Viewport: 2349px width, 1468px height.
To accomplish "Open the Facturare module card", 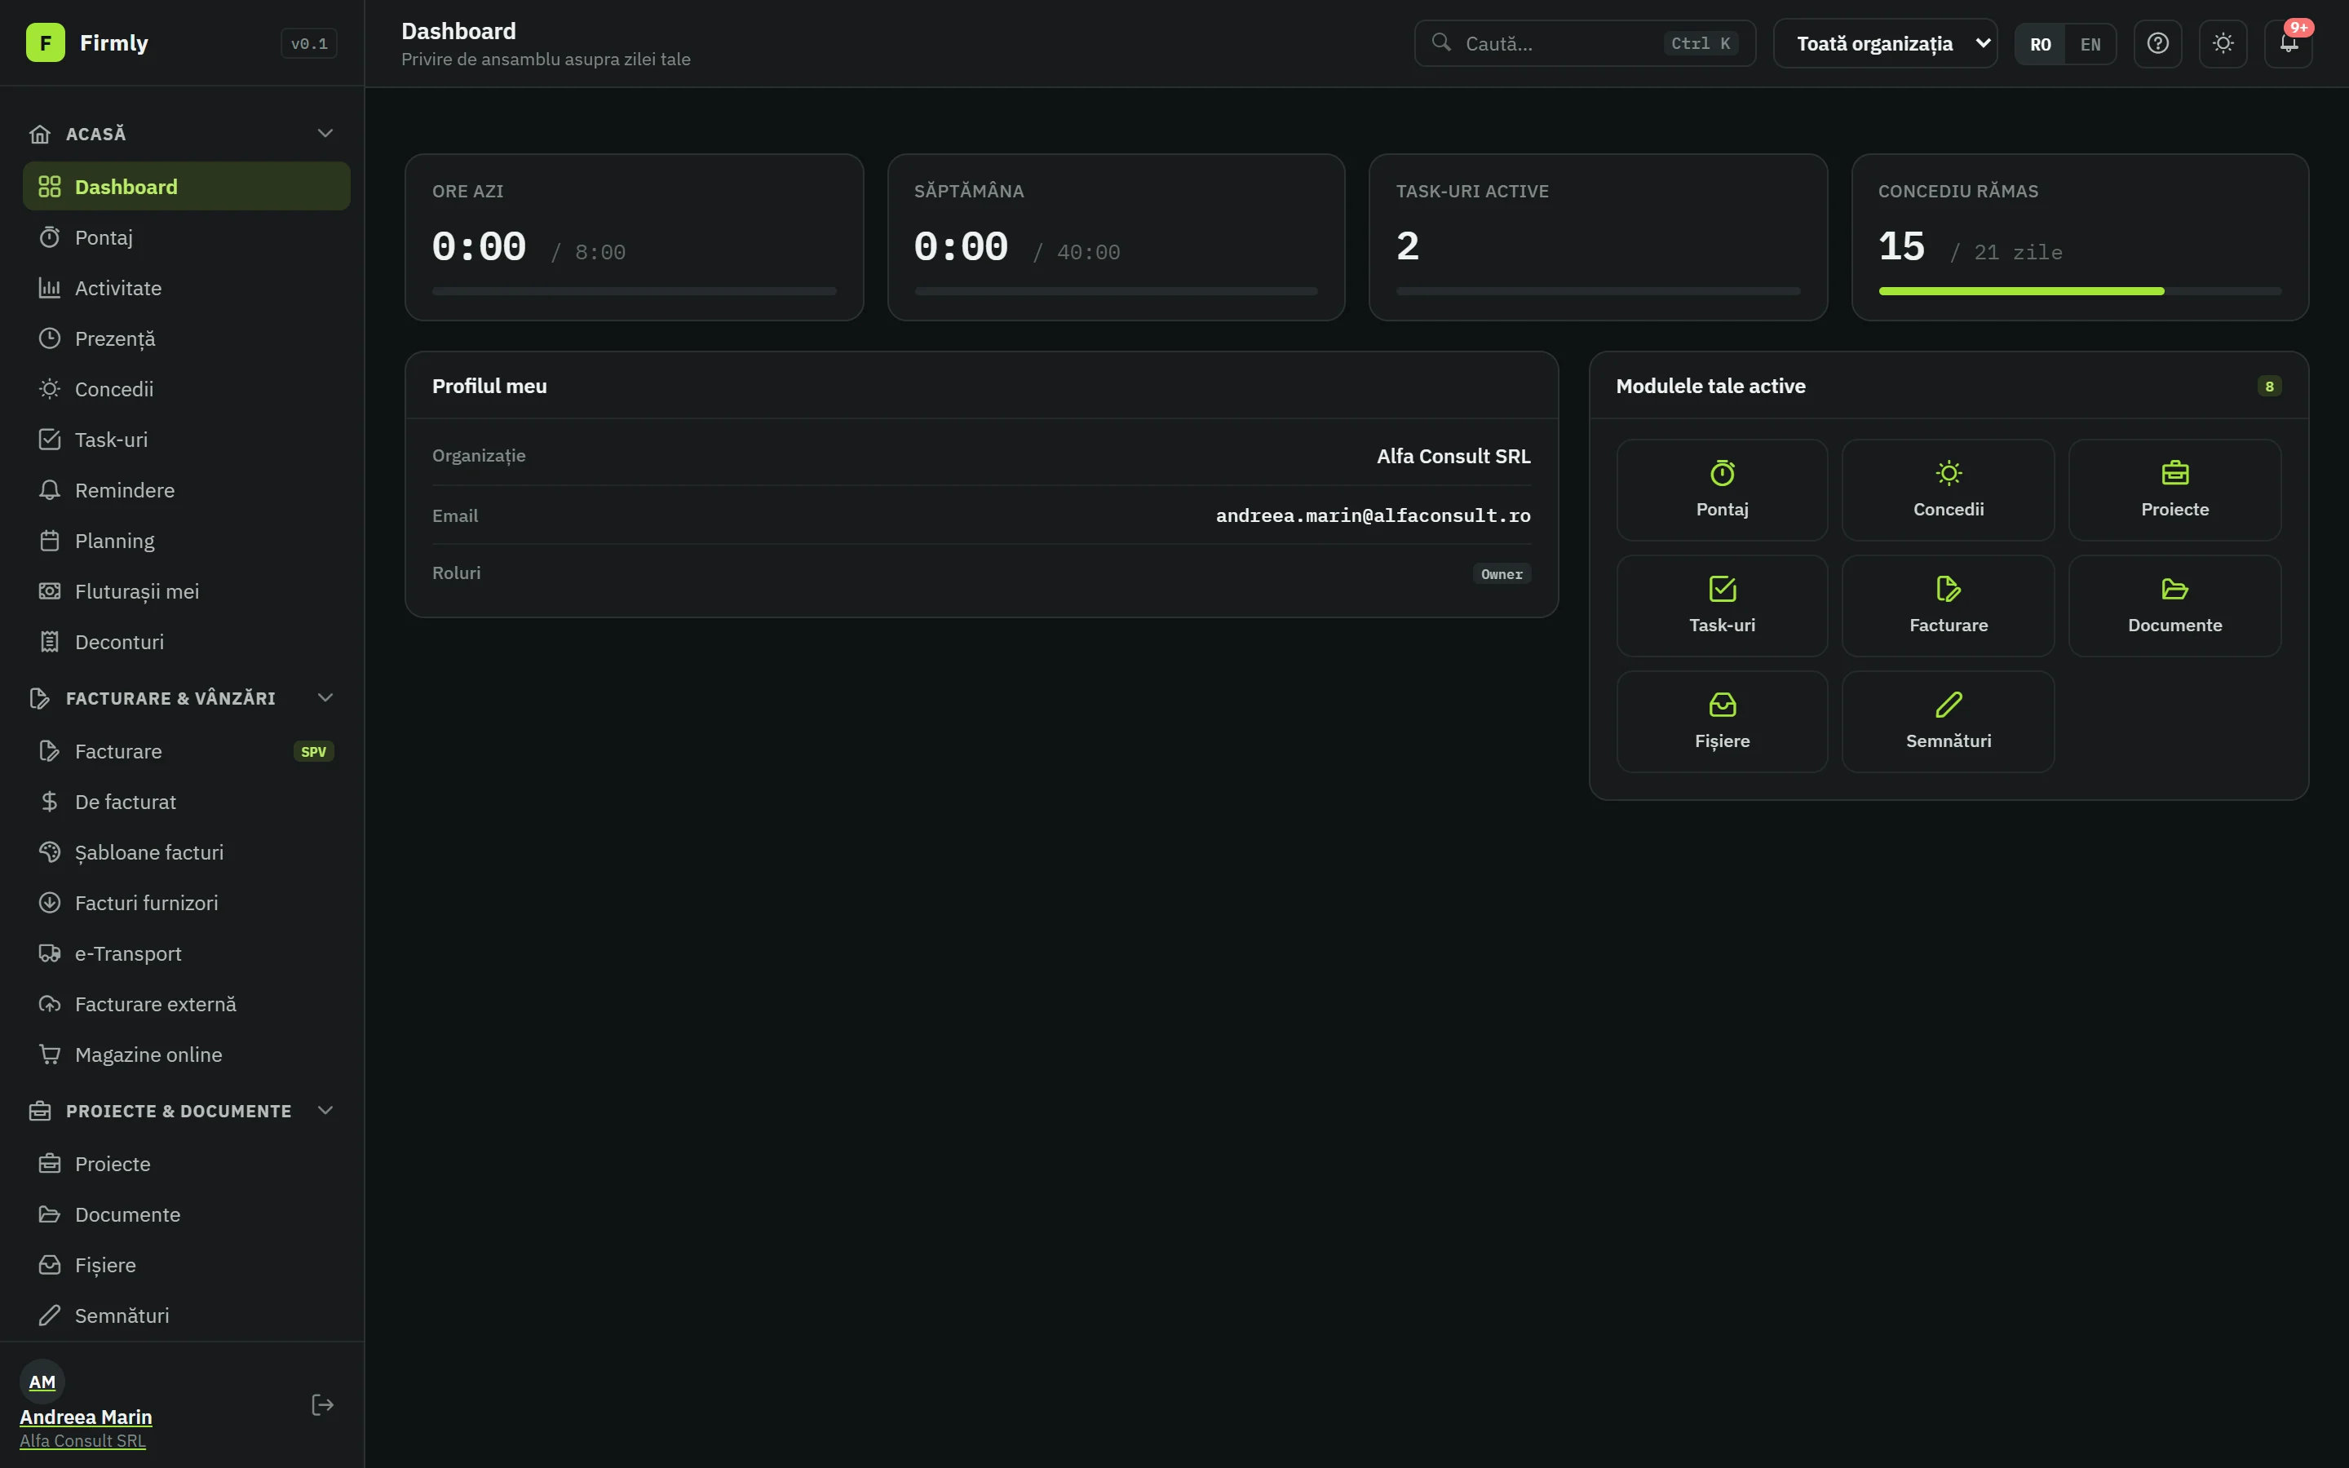I will point(1948,606).
